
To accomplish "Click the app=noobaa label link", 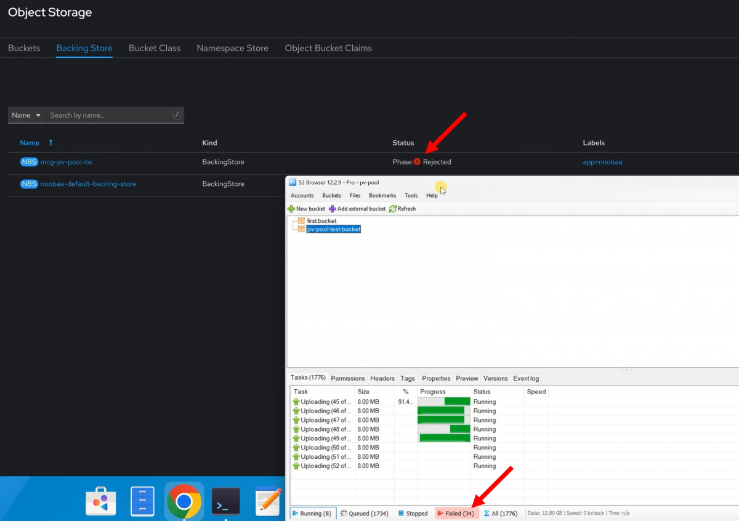I will [x=602, y=161].
